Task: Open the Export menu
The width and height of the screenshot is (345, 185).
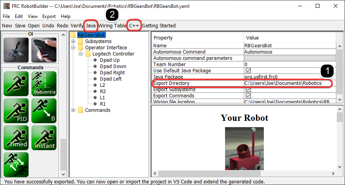Action: click(x=49, y=16)
